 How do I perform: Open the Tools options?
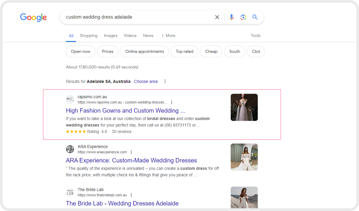255,35
